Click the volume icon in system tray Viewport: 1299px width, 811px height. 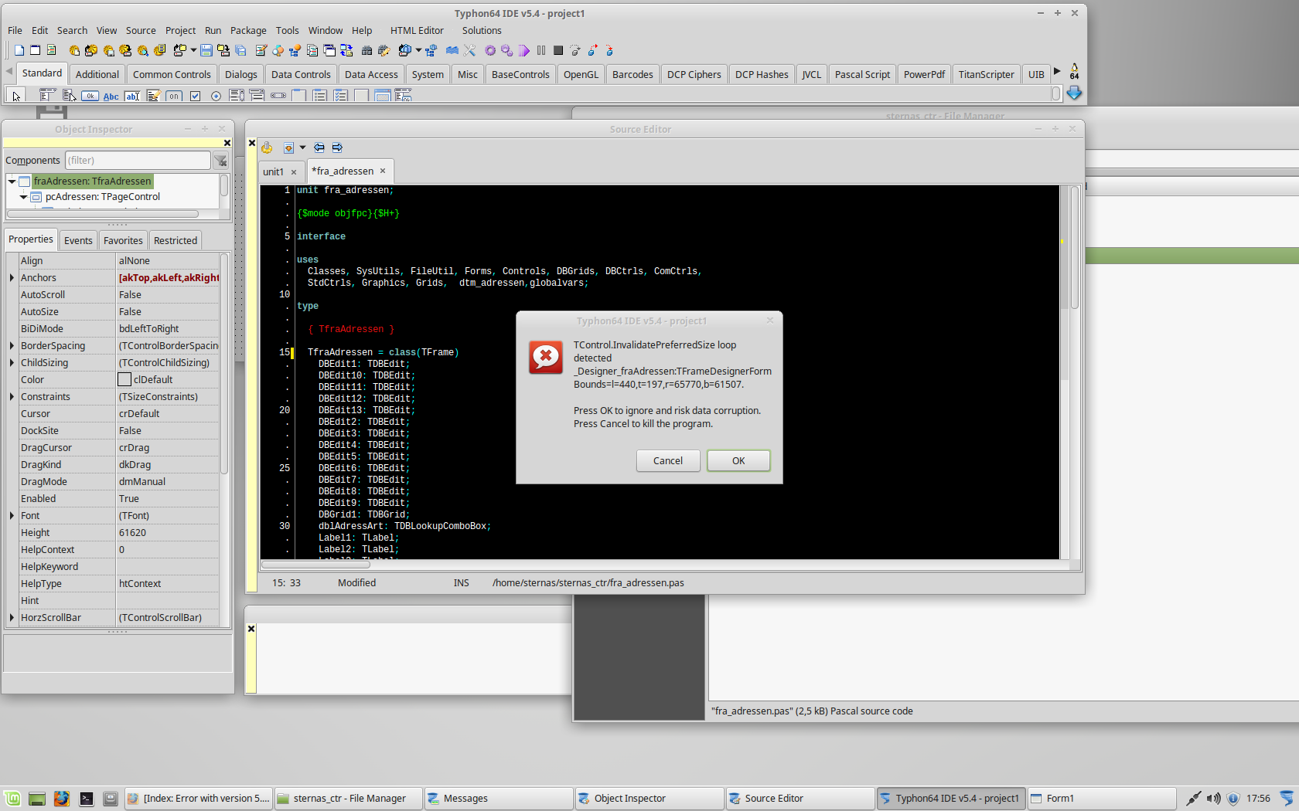coord(1214,799)
